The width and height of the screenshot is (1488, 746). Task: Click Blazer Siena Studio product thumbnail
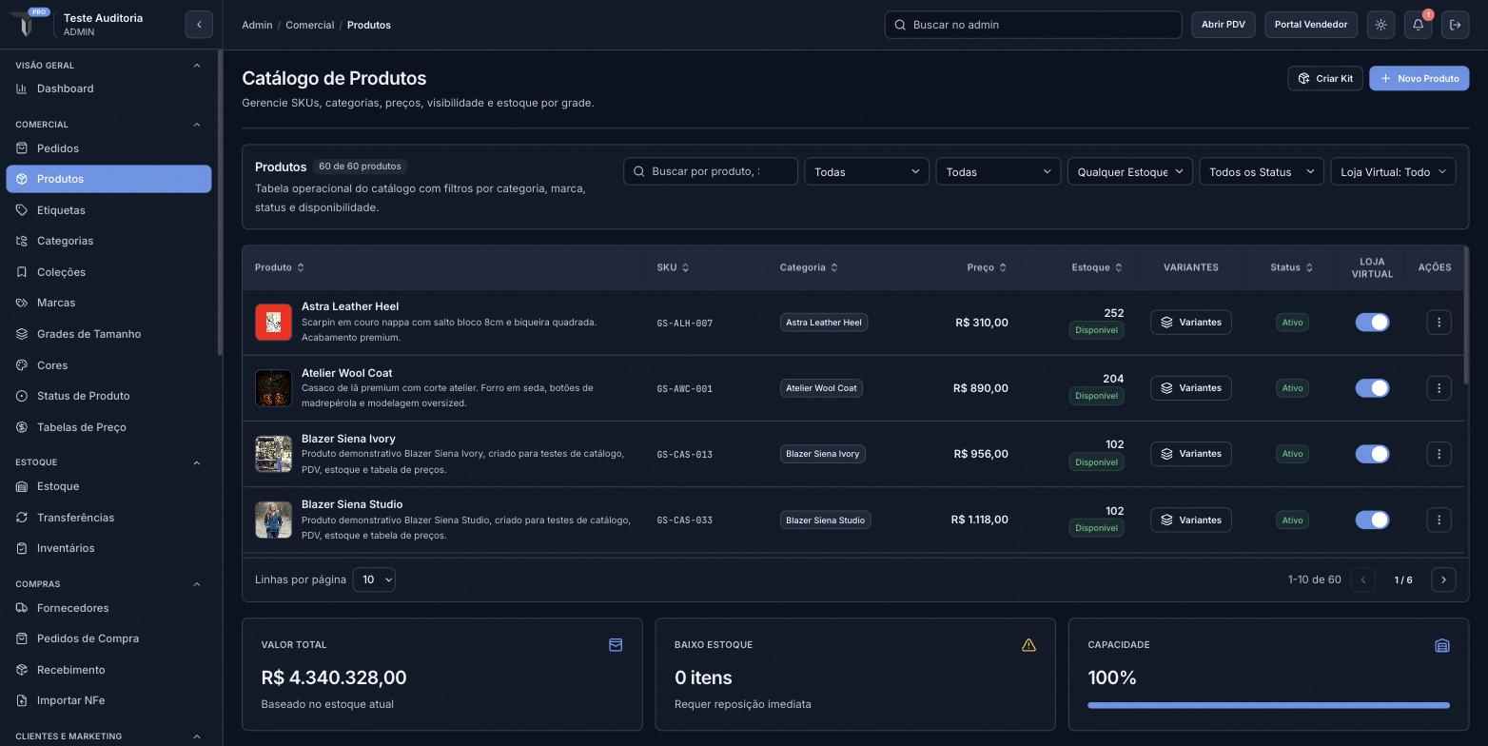click(273, 520)
